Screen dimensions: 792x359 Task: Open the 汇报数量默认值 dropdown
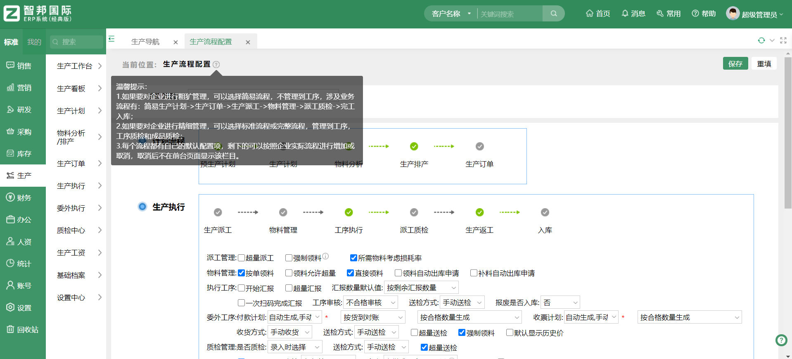[x=421, y=288]
